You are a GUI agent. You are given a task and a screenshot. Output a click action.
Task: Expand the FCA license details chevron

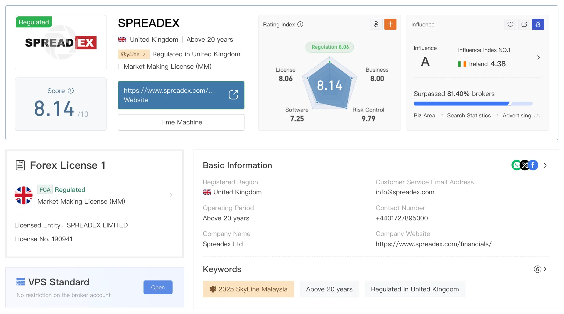click(x=171, y=195)
